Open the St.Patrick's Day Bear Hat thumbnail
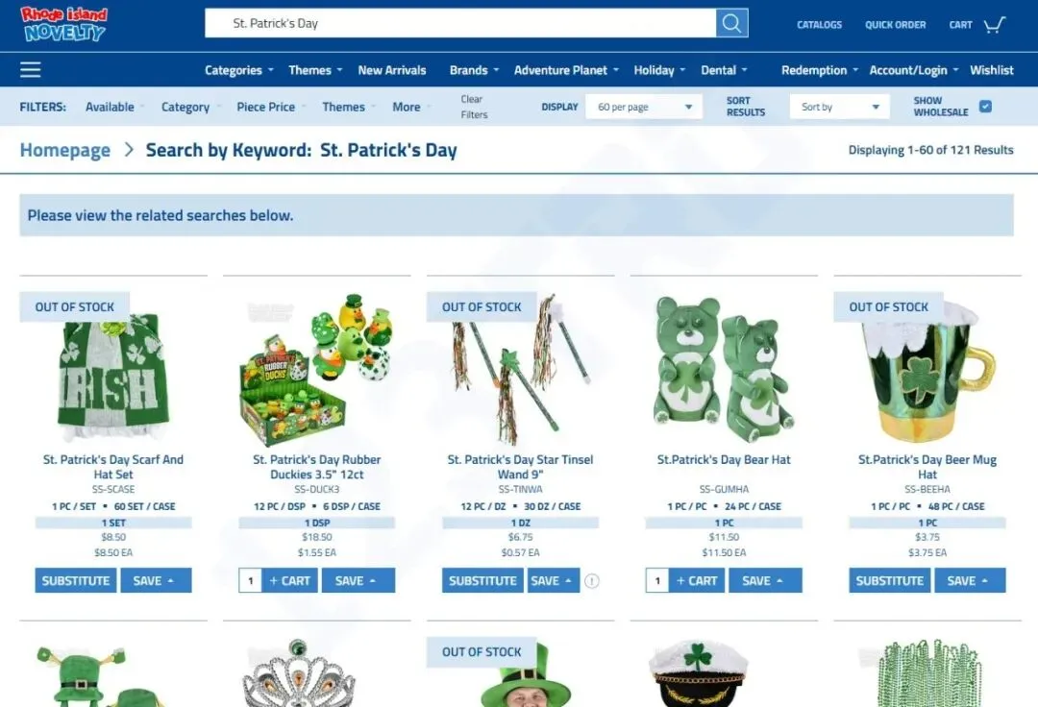 pyautogui.click(x=724, y=369)
